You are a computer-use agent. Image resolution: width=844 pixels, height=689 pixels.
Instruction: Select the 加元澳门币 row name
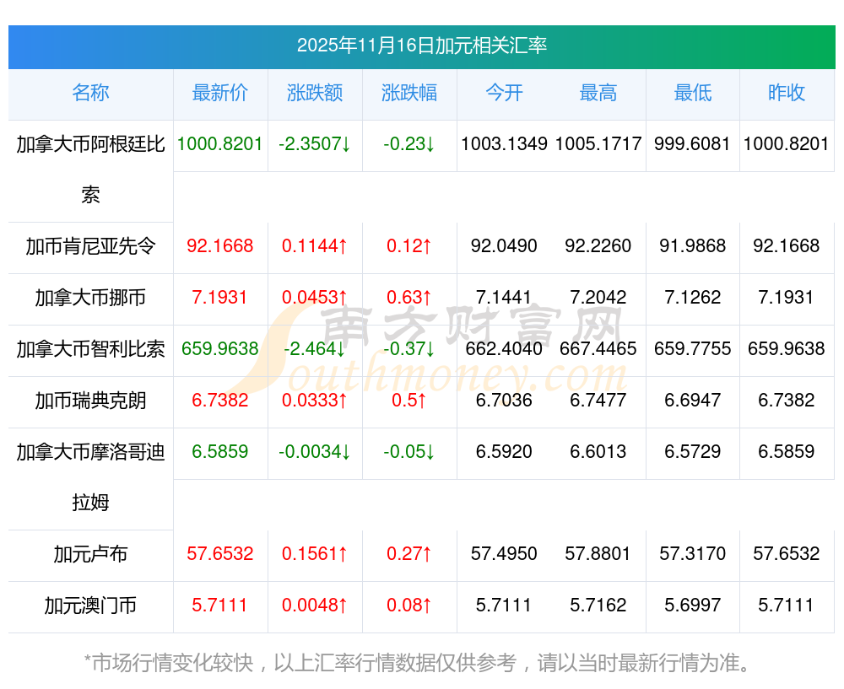pos(90,606)
